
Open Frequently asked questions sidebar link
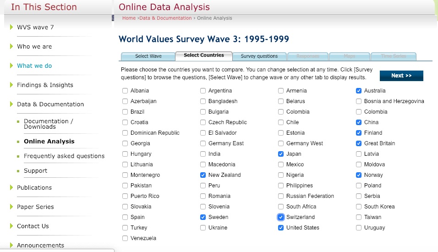[x=64, y=156]
